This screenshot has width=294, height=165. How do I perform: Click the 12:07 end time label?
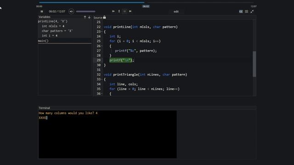pyautogui.click(x=254, y=6)
